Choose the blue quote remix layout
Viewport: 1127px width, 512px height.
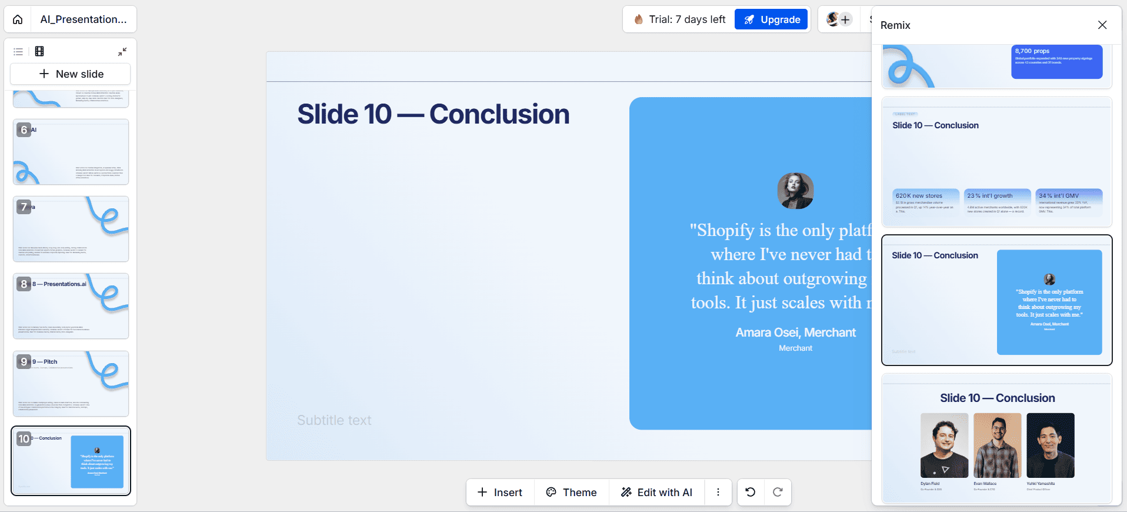tap(996, 300)
